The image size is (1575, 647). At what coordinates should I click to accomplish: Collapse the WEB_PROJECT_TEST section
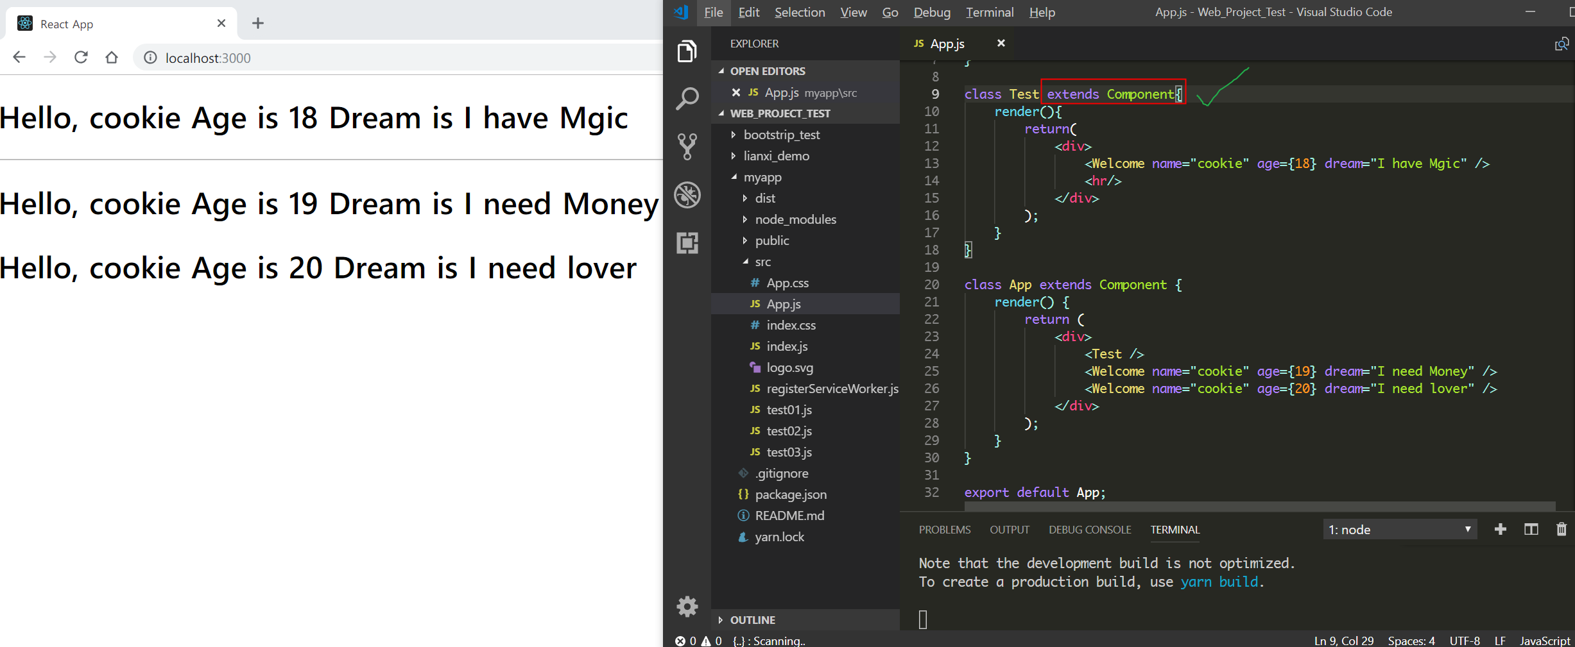click(805, 113)
